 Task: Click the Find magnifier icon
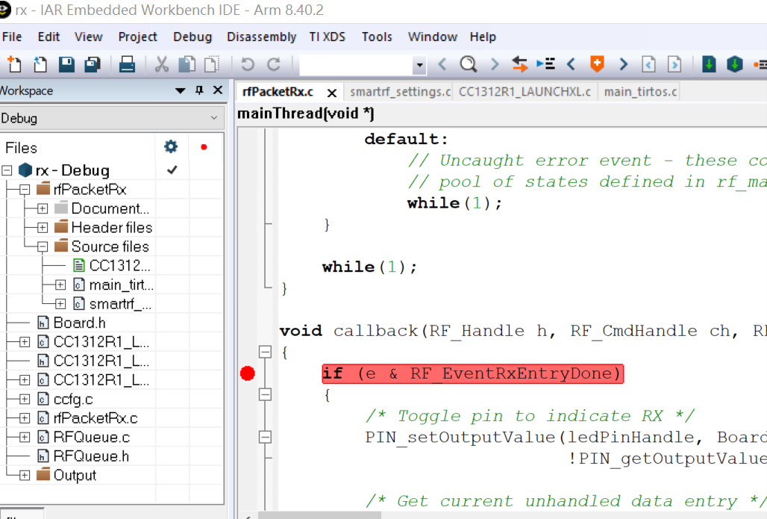pyautogui.click(x=468, y=64)
